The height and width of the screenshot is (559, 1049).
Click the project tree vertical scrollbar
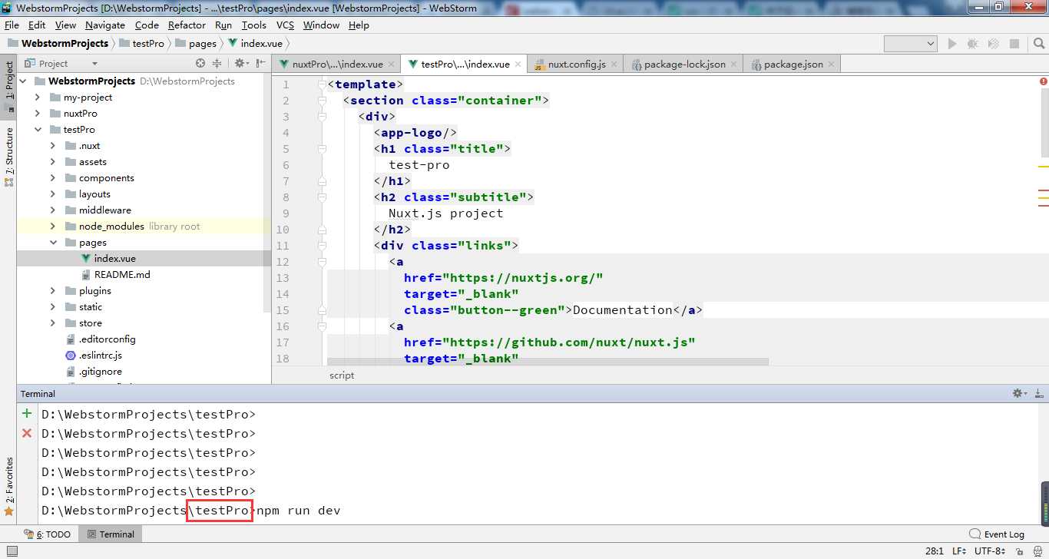point(267,192)
